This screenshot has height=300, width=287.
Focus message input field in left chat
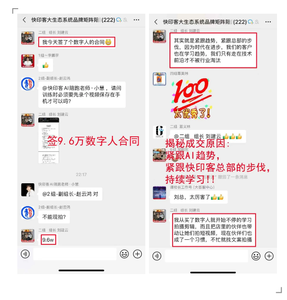(x=75, y=254)
